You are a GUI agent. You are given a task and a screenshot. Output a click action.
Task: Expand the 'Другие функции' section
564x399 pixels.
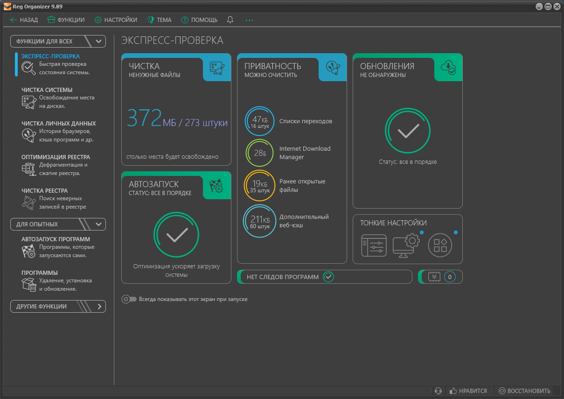[99, 307]
